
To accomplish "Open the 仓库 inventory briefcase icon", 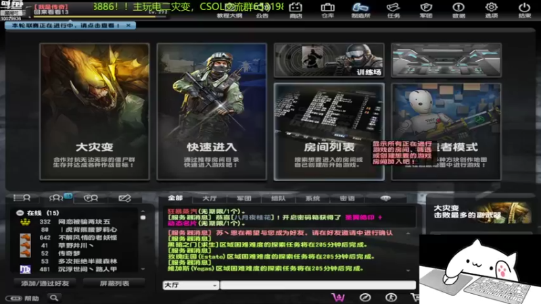I will [327, 10].
